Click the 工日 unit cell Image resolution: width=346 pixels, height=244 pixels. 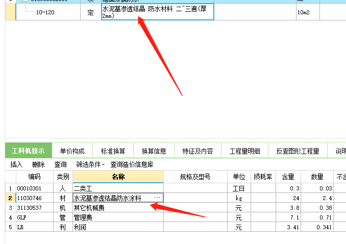click(239, 188)
